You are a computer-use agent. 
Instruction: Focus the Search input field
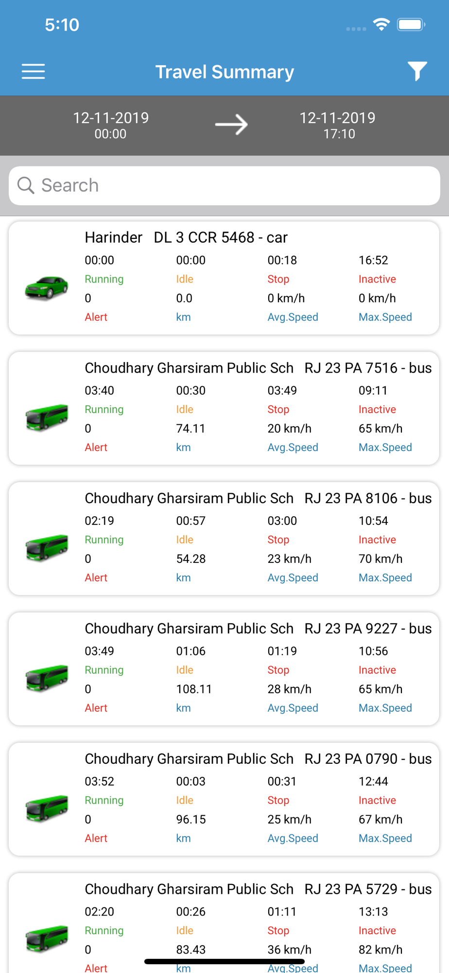click(x=224, y=185)
